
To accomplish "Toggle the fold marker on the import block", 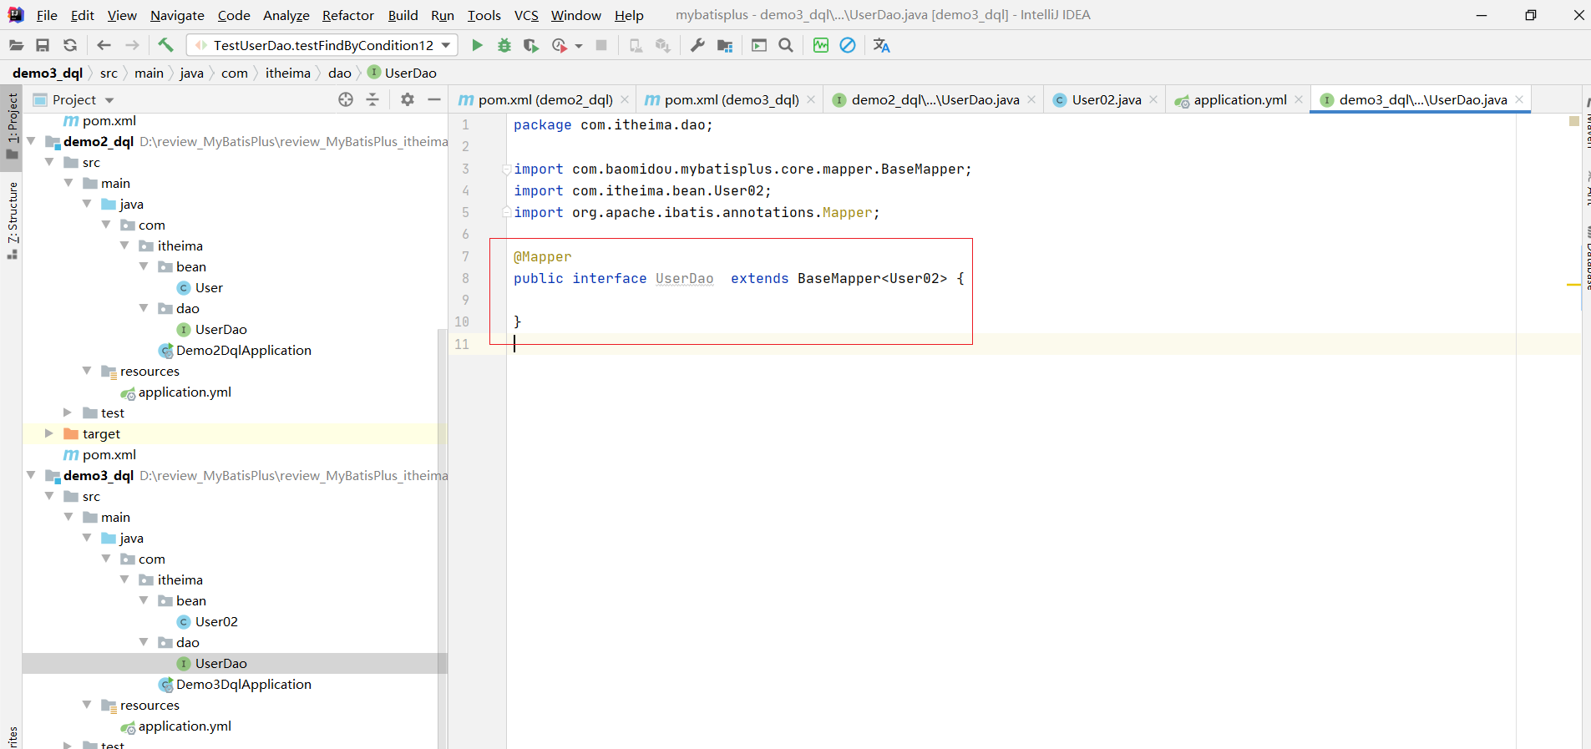I will [506, 170].
